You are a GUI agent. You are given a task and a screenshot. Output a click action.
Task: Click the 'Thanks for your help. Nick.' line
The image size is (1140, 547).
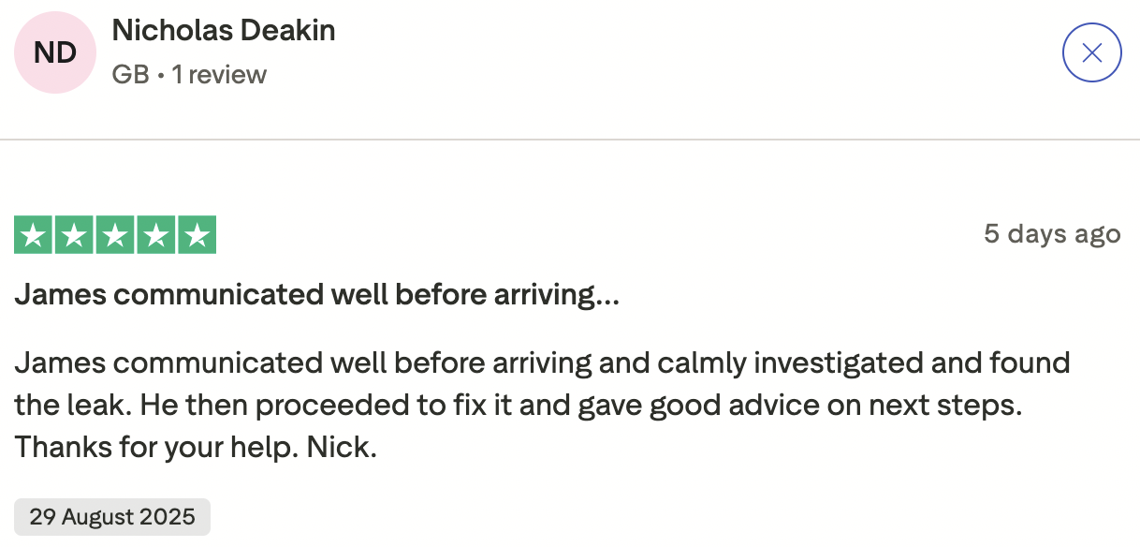coord(196,447)
